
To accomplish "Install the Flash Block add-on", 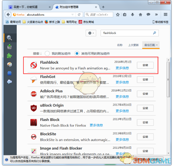I will tap(145, 123).
